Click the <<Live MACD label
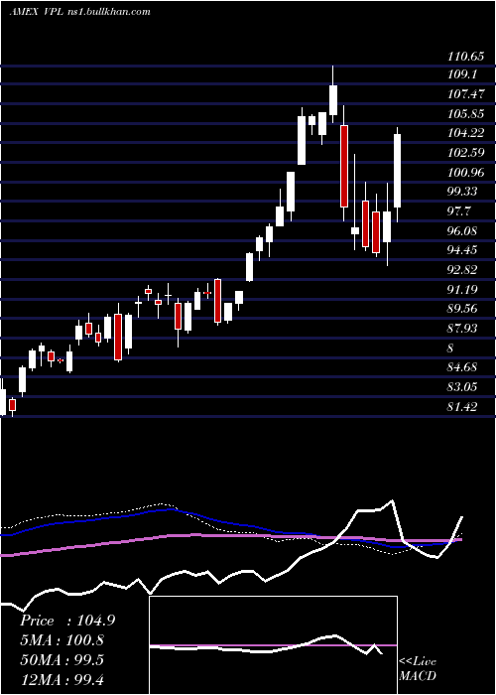Viewport: 496px width, 695px height. click(x=418, y=668)
